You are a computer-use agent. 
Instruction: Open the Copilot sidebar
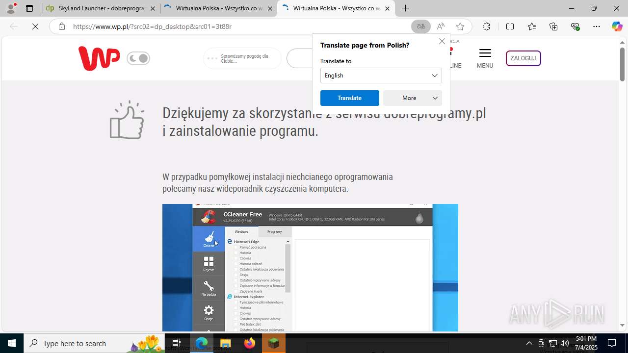(617, 26)
